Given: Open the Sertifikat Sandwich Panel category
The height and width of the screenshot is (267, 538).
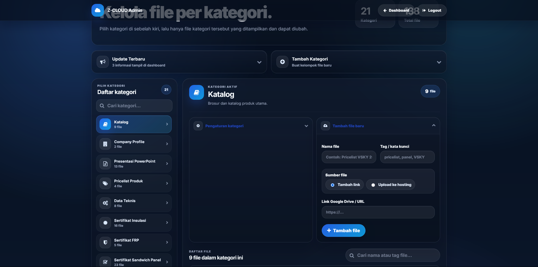Looking at the screenshot, I should tap(134, 261).
